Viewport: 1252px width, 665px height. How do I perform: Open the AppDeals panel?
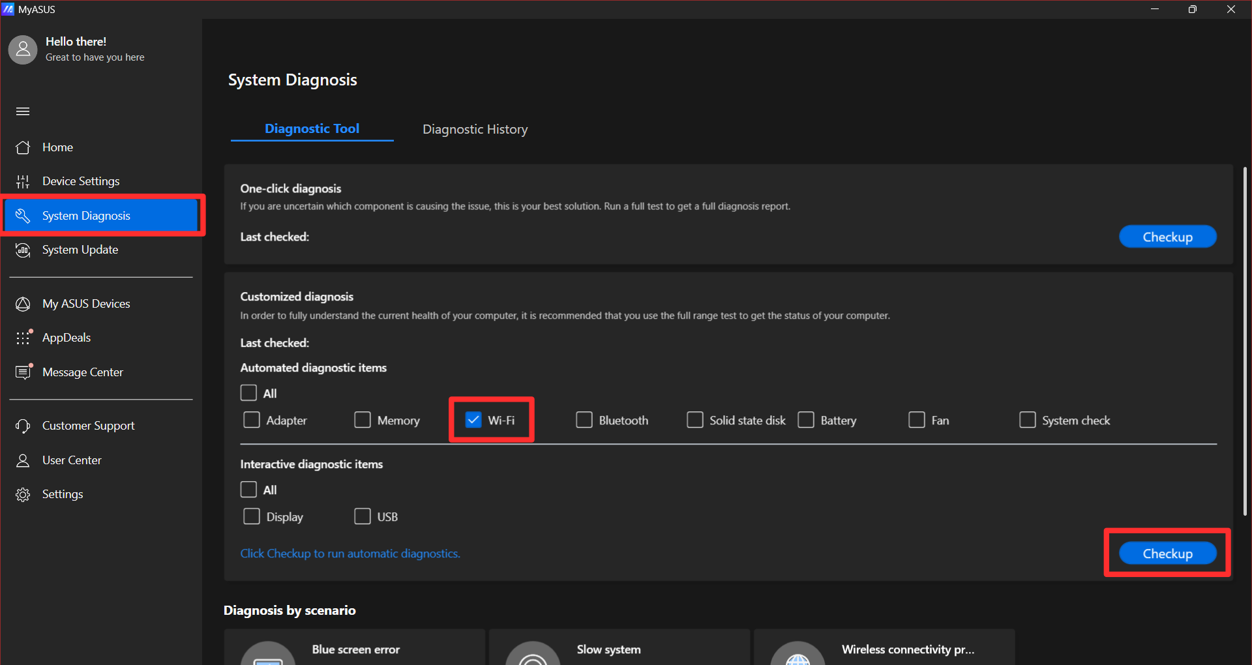coord(66,337)
